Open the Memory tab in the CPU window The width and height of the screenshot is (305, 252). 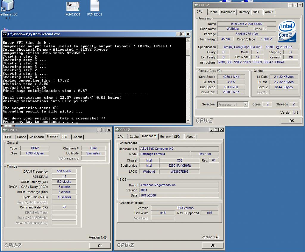[x=244, y=12]
